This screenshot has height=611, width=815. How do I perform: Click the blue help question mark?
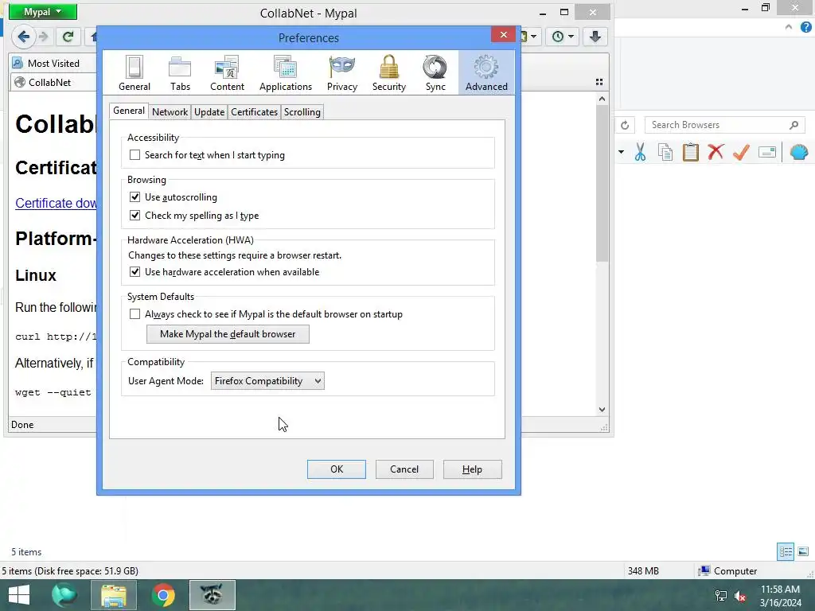(805, 28)
